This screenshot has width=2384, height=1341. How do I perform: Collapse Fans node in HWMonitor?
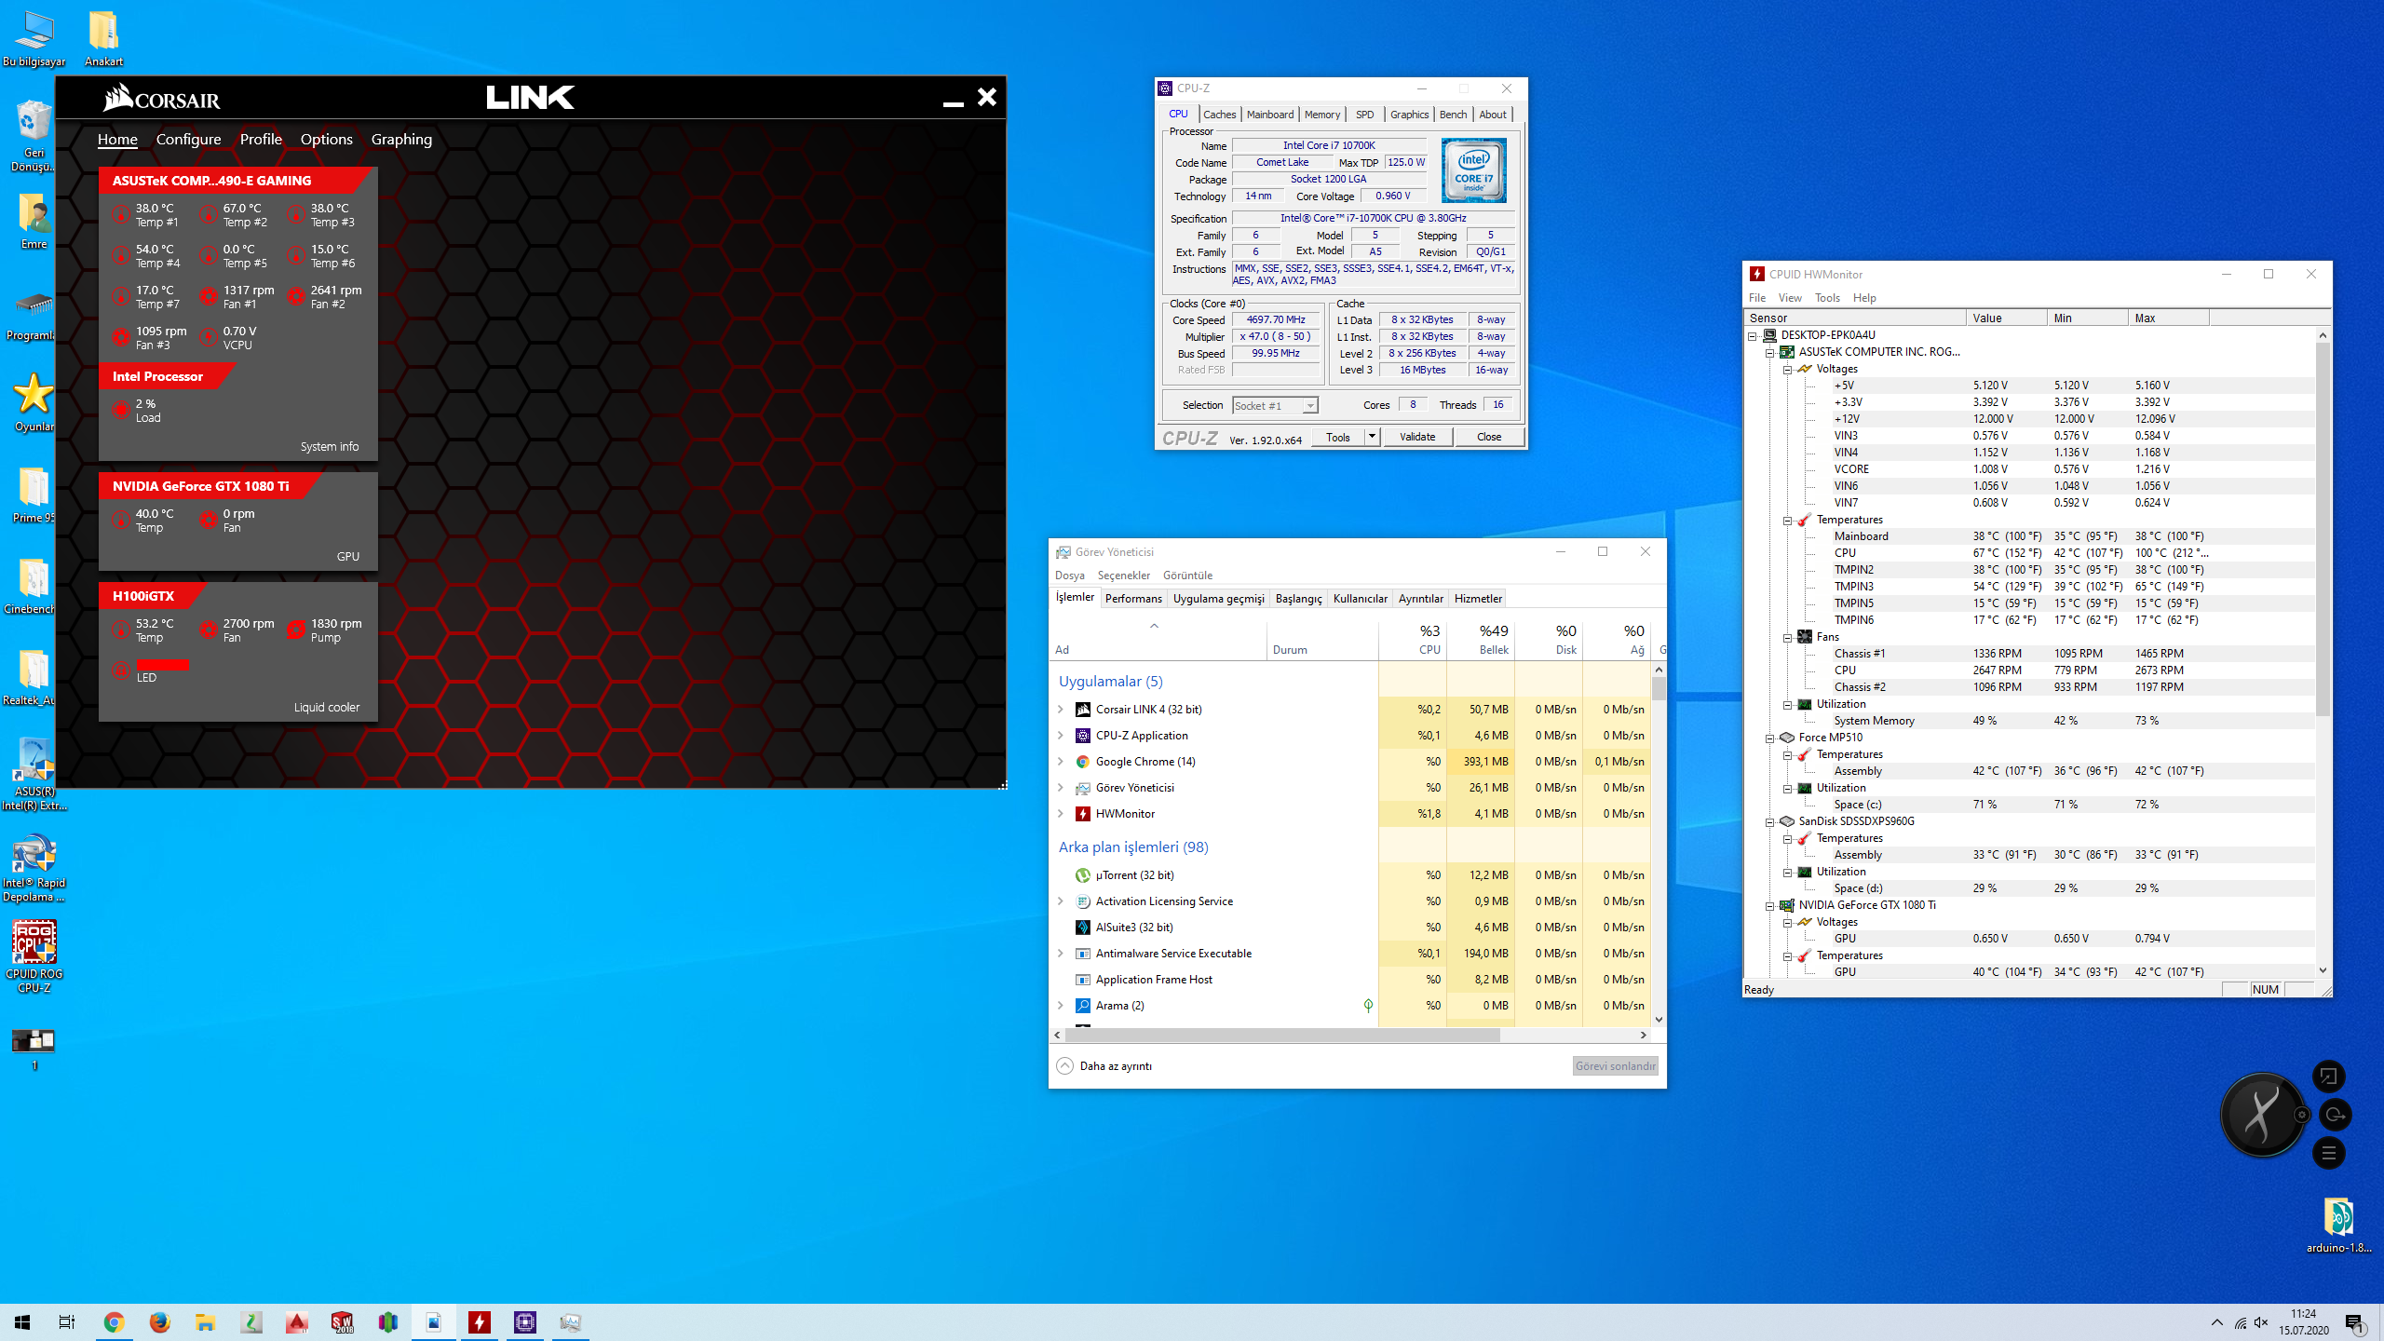click(1787, 638)
